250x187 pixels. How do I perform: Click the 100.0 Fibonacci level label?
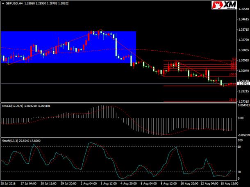click(232, 74)
